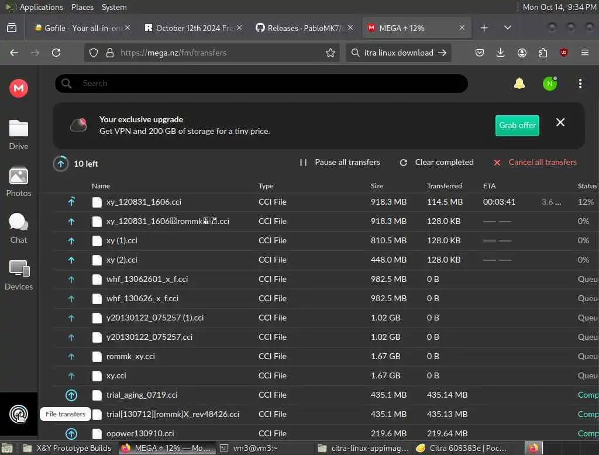Image resolution: width=599 pixels, height=455 pixels.
Task: Sort transfers by Type column
Action: click(266, 186)
